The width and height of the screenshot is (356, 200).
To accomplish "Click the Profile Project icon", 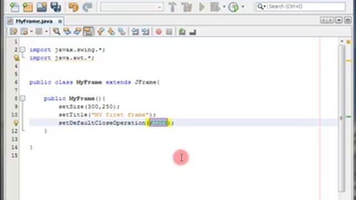I will (234, 7).
